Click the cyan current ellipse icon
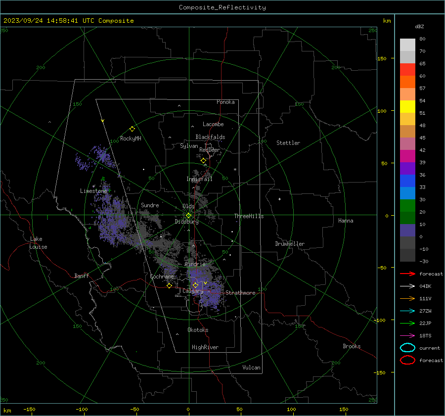Viewport: 445px width, 416px height. click(x=407, y=348)
